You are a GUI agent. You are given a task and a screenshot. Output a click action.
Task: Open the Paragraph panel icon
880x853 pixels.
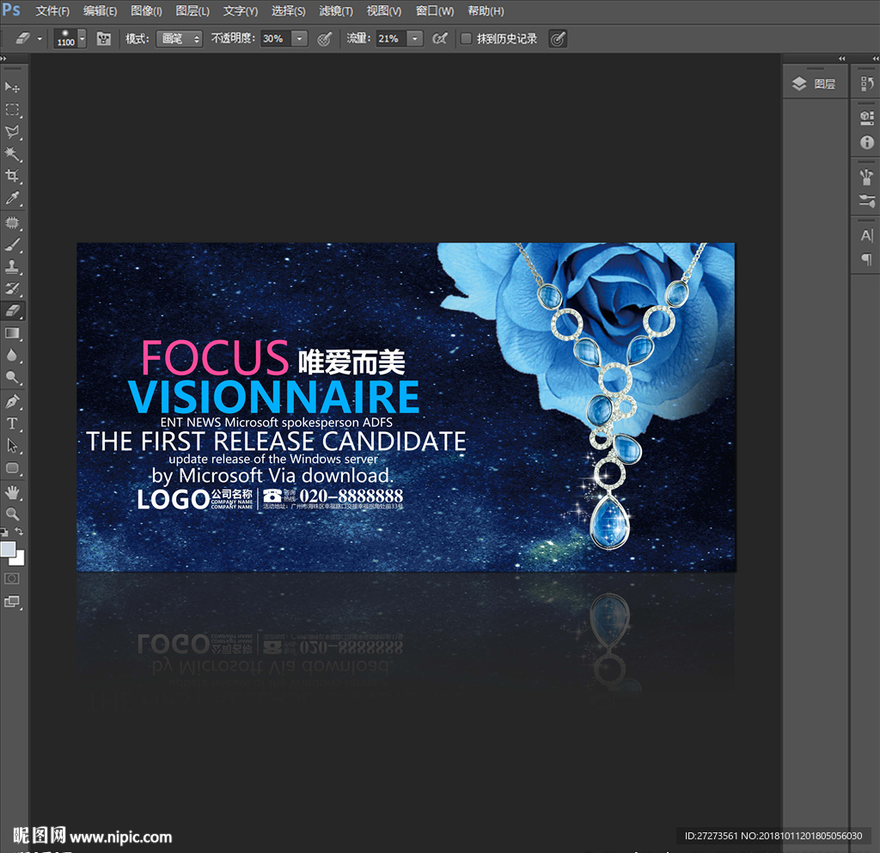coord(866,259)
